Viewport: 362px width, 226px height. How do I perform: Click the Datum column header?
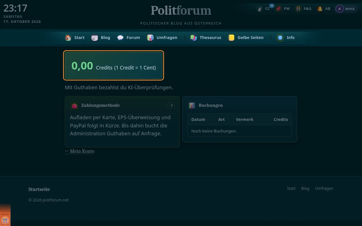coord(198,119)
